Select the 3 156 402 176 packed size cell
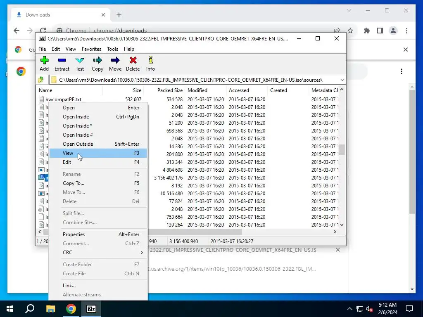Image resolution: width=423 pixels, height=317 pixels. click(168, 178)
